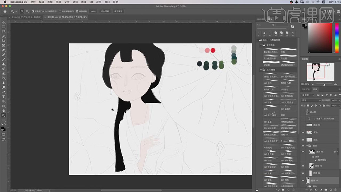Create a new group folder icon
The height and width of the screenshot is (192, 341).
coord(326,190)
